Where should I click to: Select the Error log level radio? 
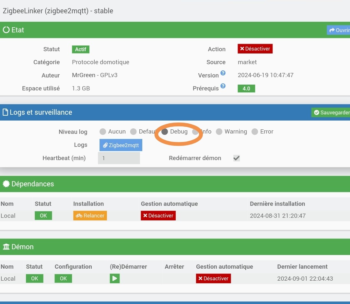(255, 132)
